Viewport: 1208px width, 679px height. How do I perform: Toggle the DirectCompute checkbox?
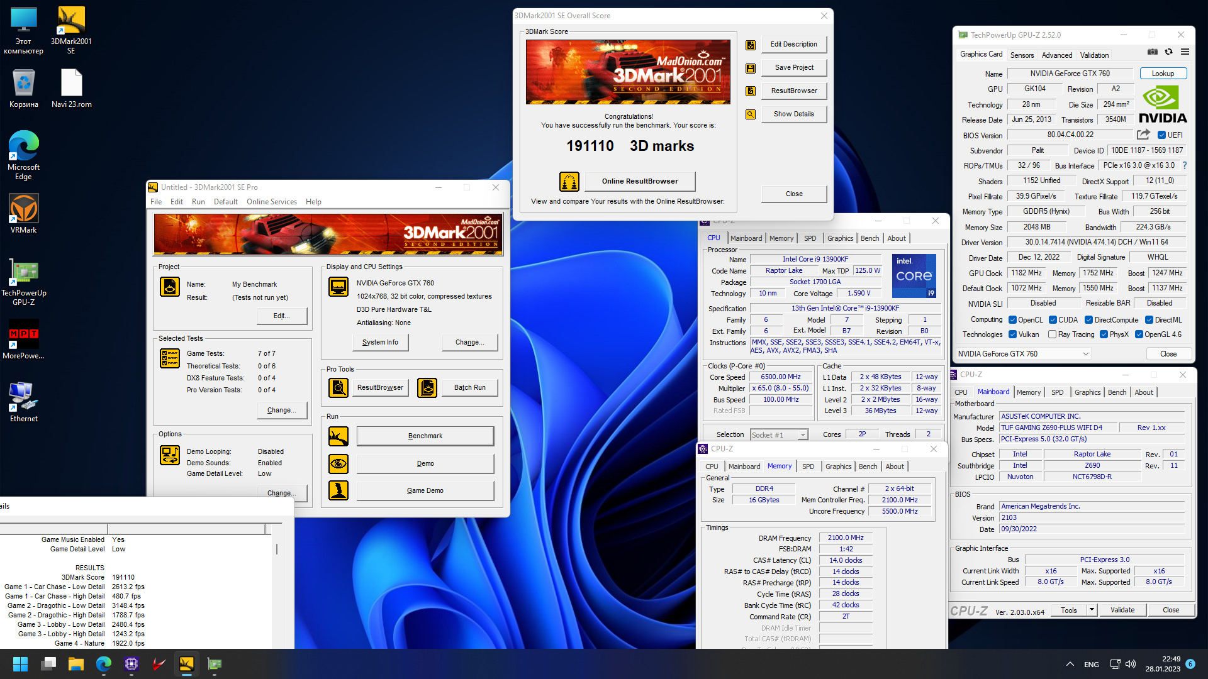pyautogui.click(x=1088, y=320)
